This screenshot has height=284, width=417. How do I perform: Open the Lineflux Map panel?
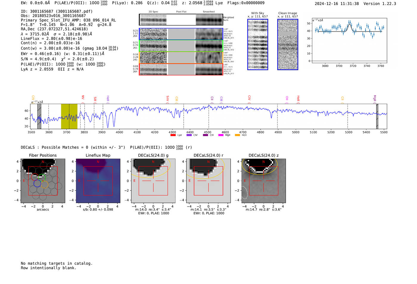pos(98,181)
